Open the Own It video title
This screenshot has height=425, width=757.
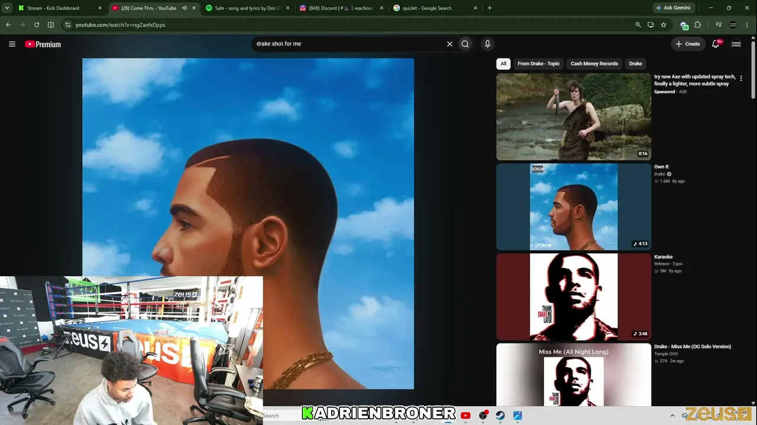coord(661,167)
